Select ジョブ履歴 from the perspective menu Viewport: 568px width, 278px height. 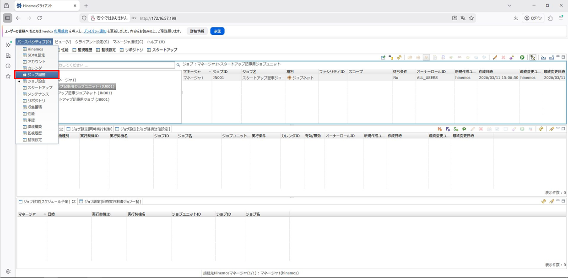36,75
